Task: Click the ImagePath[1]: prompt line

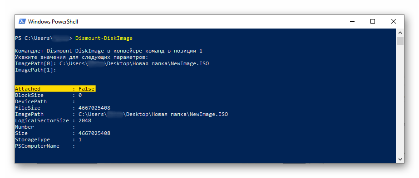Action: point(35,70)
